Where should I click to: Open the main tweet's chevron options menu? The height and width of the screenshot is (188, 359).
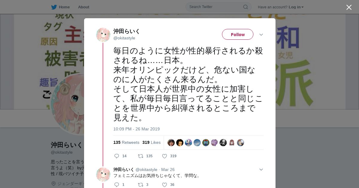tap(261, 35)
